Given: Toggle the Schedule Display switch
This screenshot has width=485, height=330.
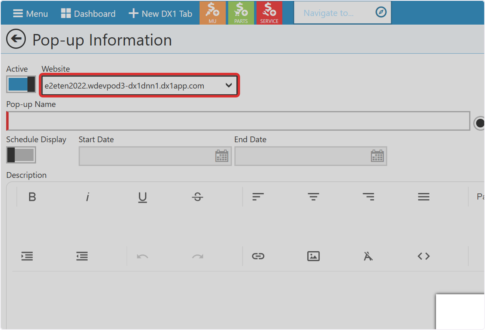Looking at the screenshot, I should [x=21, y=155].
